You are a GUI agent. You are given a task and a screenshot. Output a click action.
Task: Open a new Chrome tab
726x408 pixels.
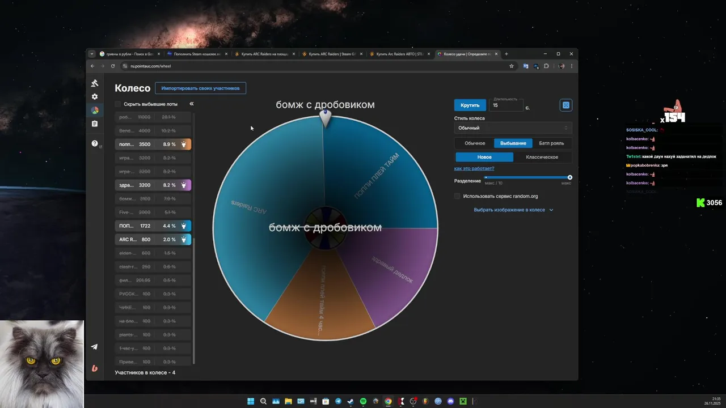click(506, 54)
